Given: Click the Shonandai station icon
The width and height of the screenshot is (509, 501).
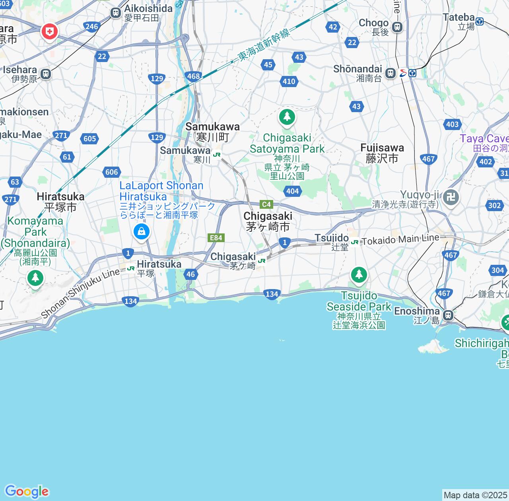Looking at the screenshot, I should [390, 73].
